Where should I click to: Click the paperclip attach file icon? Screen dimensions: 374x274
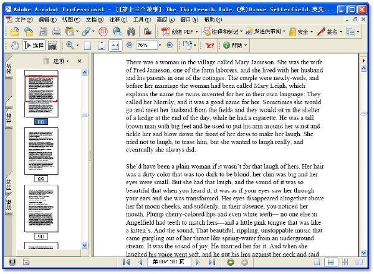[86, 32]
